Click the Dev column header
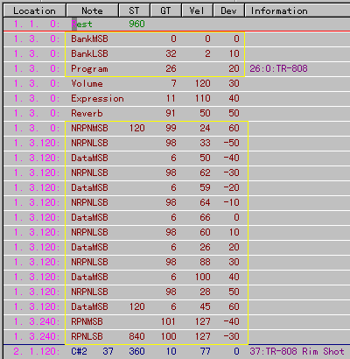 (x=228, y=11)
